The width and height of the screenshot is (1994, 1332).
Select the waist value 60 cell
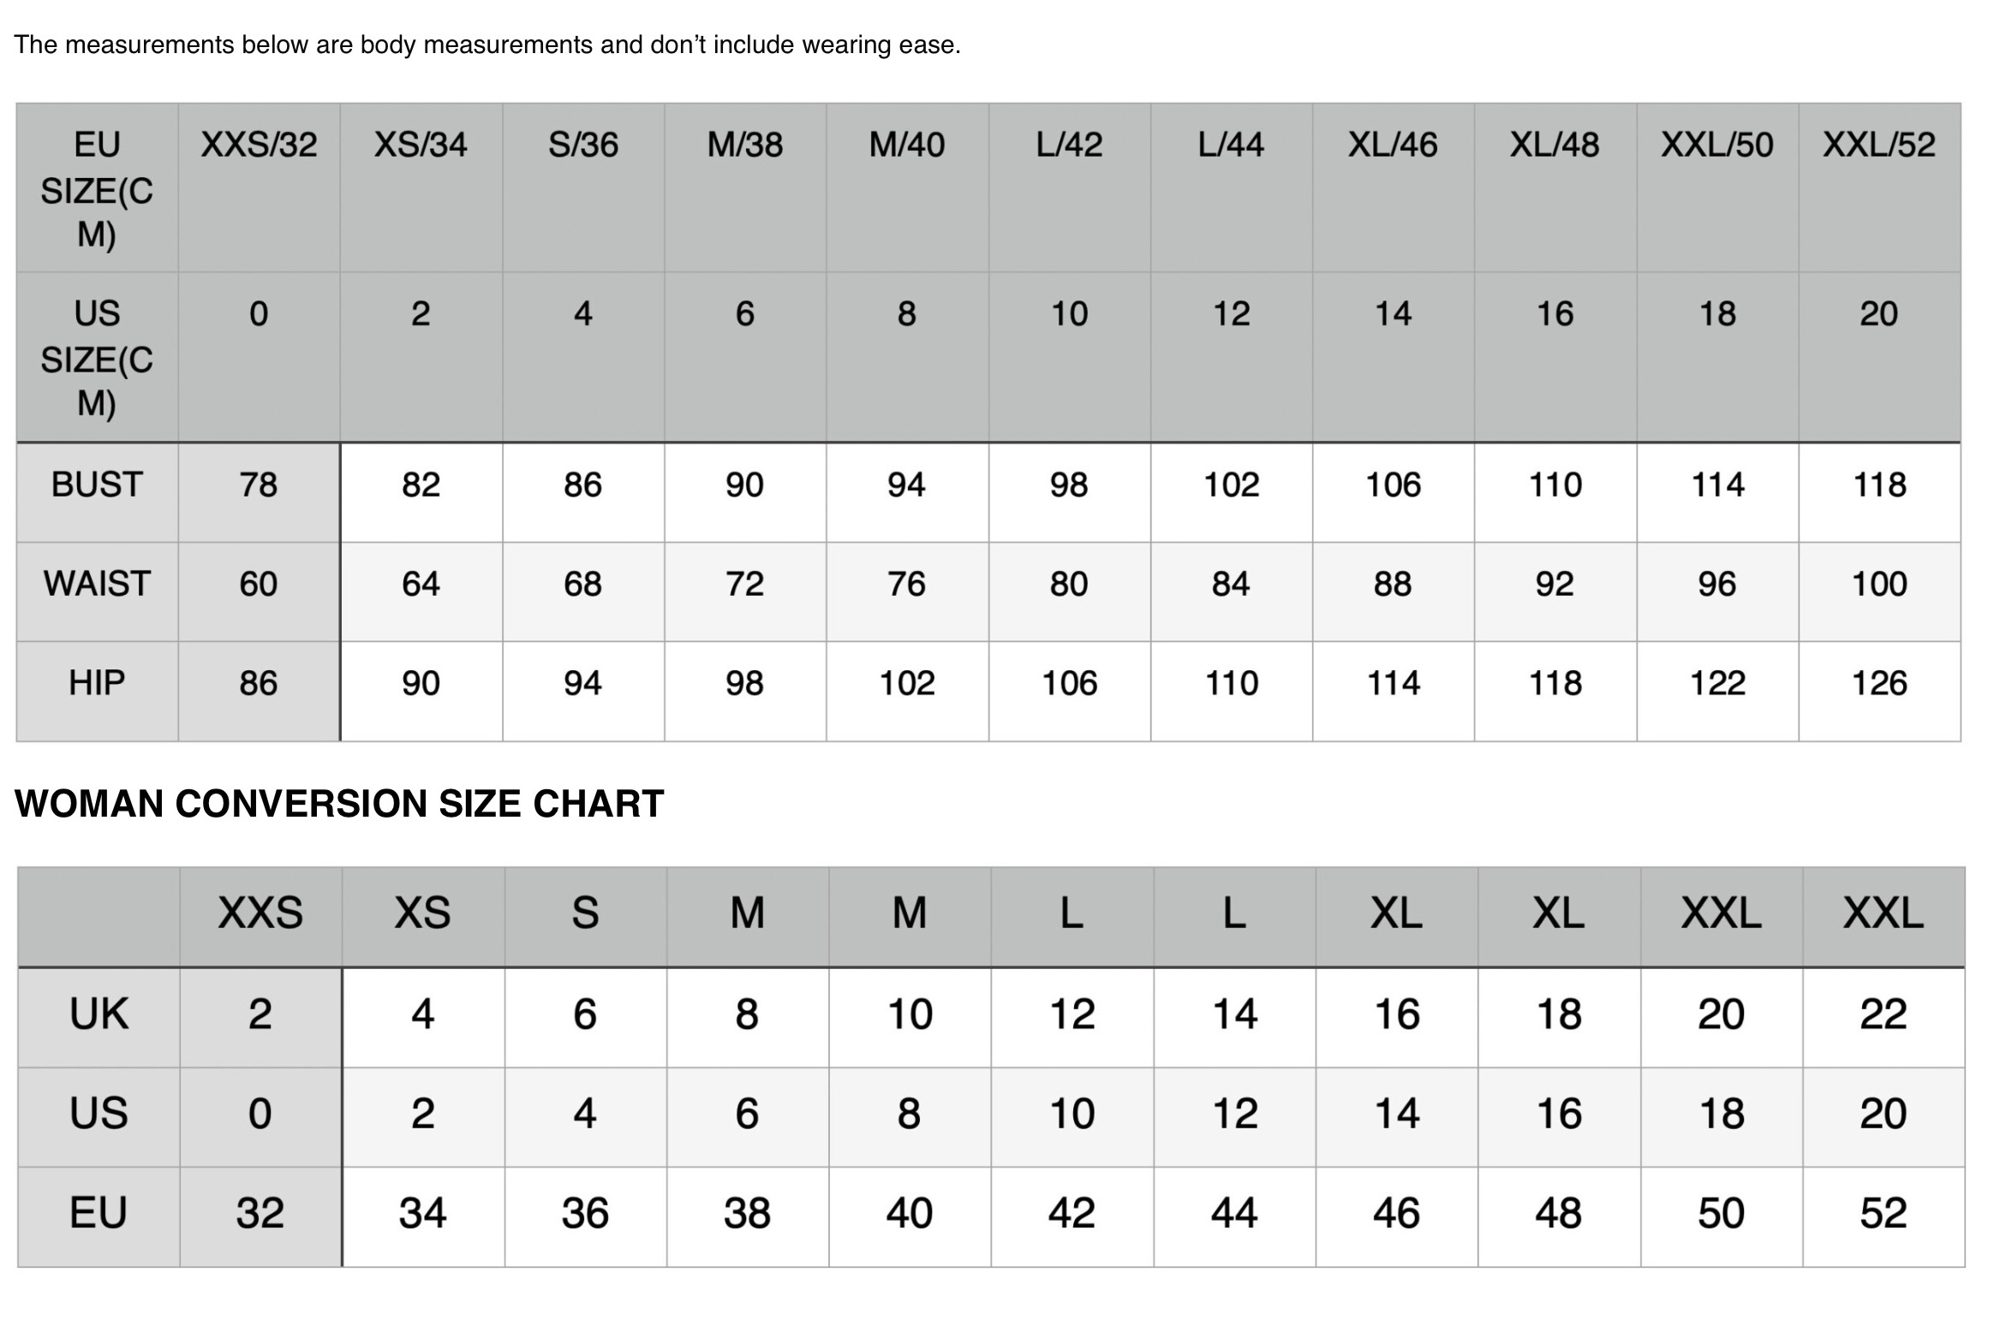[x=259, y=584]
